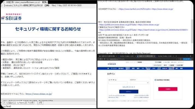The width and height of the screenshot is (195, 109).
Task: Open the 口座管理 menu button
Action: [x=171, y=65]
